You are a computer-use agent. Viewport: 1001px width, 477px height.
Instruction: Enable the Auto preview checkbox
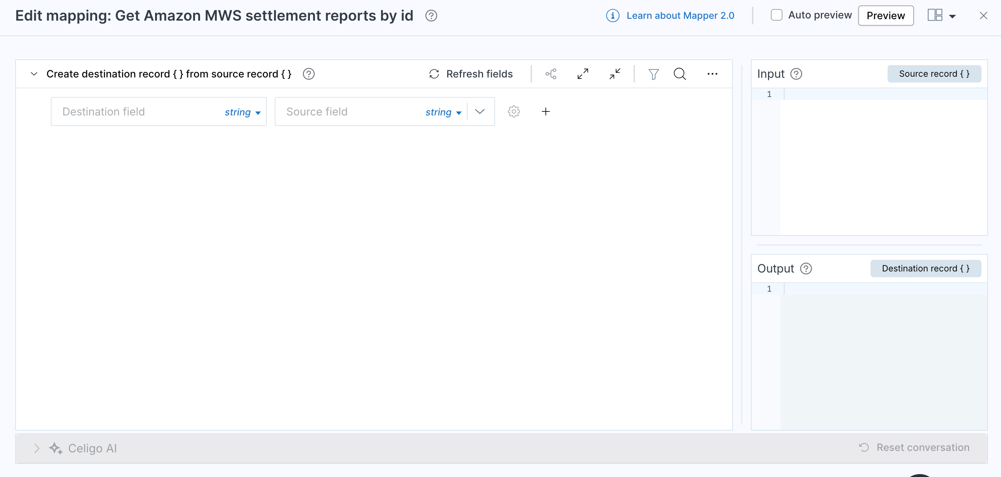point(776,15)
